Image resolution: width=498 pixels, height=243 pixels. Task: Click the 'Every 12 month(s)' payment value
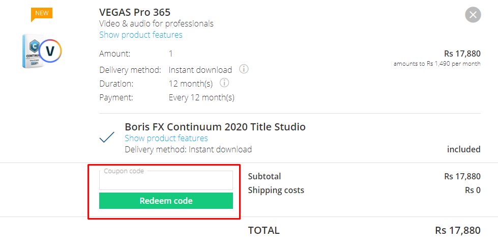pyautogui.click(x=201, y=97)
